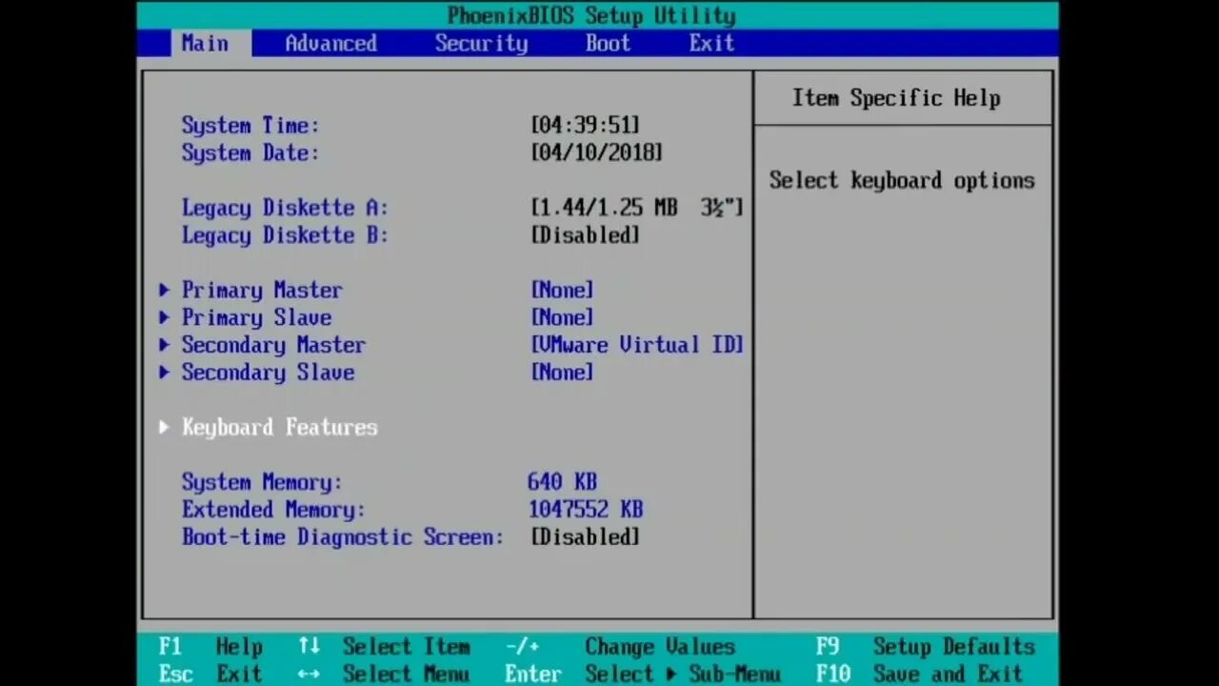
Task: Change the Legacy Diskette A value
Action: pos(637,208)
